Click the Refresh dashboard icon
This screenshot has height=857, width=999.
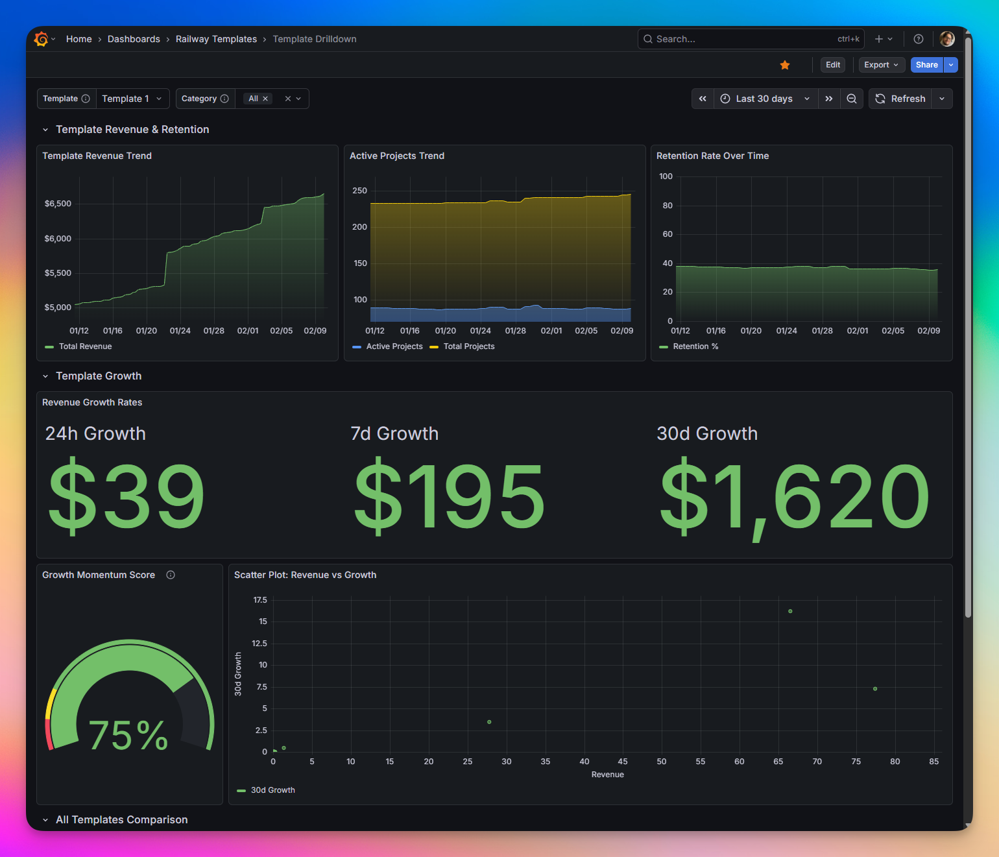pyautogui.click(x=880, y=99)
